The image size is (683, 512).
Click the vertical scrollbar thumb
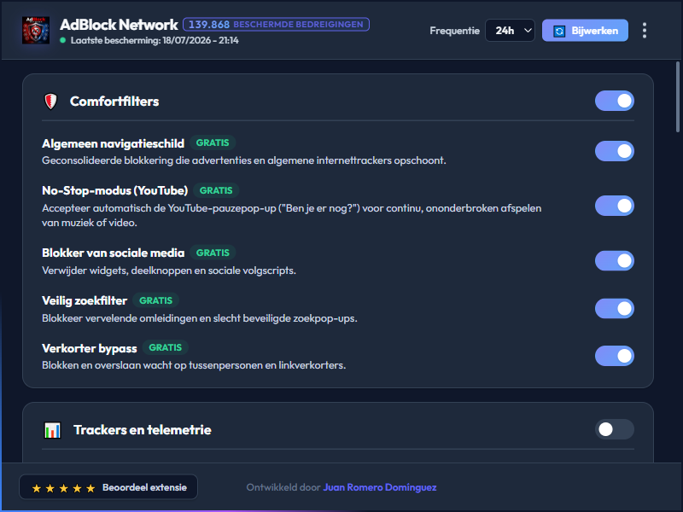pyautogui.click(x=677, y=96)
